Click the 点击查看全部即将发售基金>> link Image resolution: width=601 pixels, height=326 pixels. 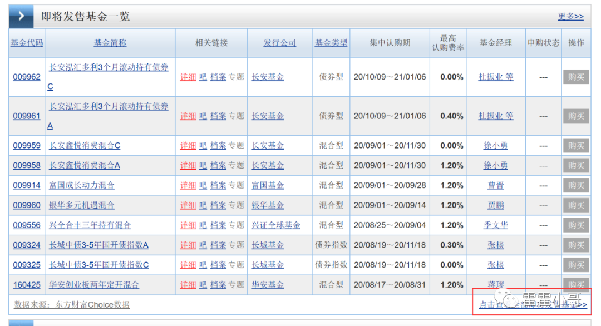point(533,304)
